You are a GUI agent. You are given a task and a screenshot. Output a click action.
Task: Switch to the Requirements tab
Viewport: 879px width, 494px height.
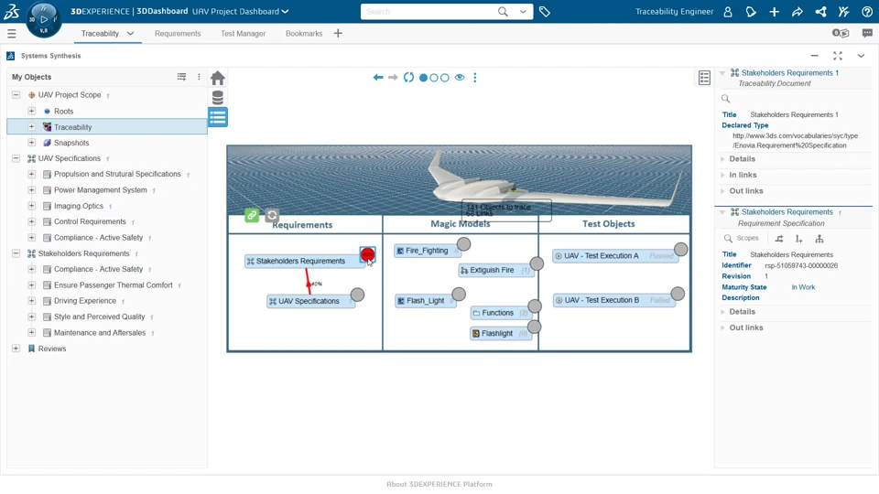coord(178,34)
